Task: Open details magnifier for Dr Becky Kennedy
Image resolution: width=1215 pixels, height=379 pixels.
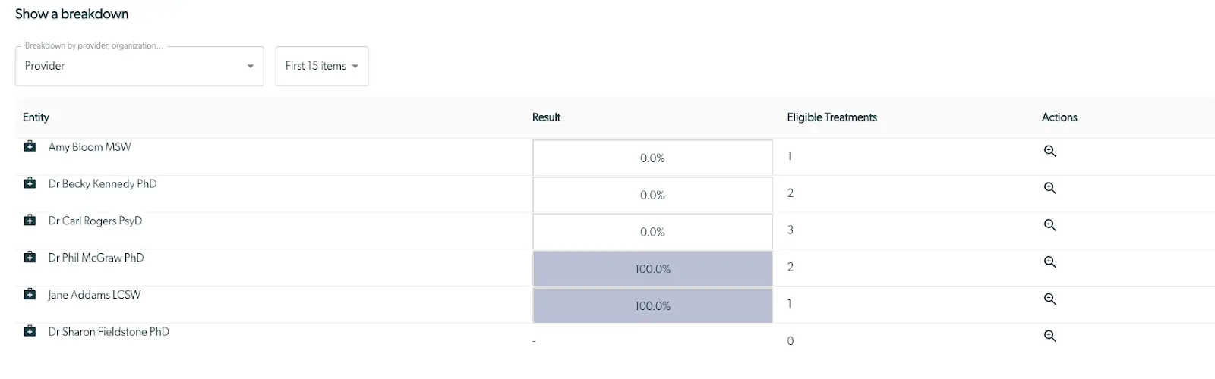Action: coord(1049,189)
